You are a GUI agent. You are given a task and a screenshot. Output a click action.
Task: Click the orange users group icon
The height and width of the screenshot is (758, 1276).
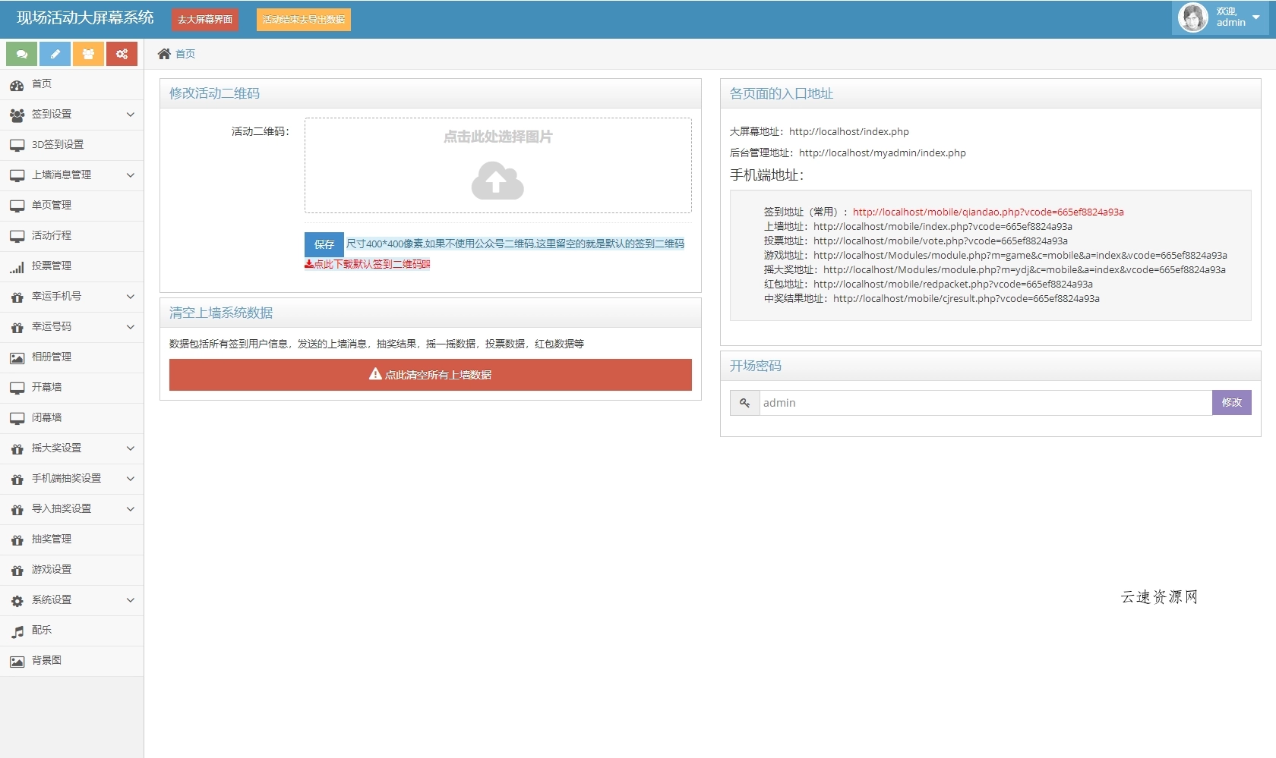click(x=88, y=54)
